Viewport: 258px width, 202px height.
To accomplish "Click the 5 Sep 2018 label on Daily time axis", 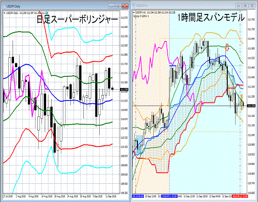I will (x=98, y=196).
